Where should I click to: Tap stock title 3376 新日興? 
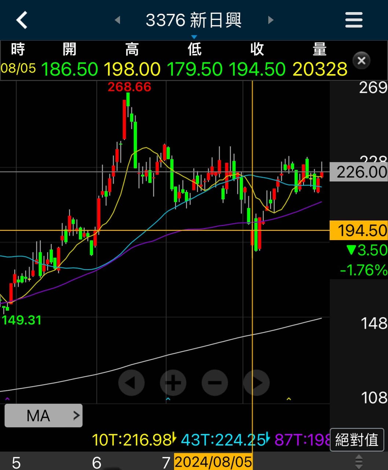pos(194,20)
